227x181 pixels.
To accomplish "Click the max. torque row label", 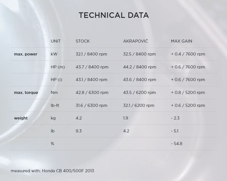I will coord(26,93).
